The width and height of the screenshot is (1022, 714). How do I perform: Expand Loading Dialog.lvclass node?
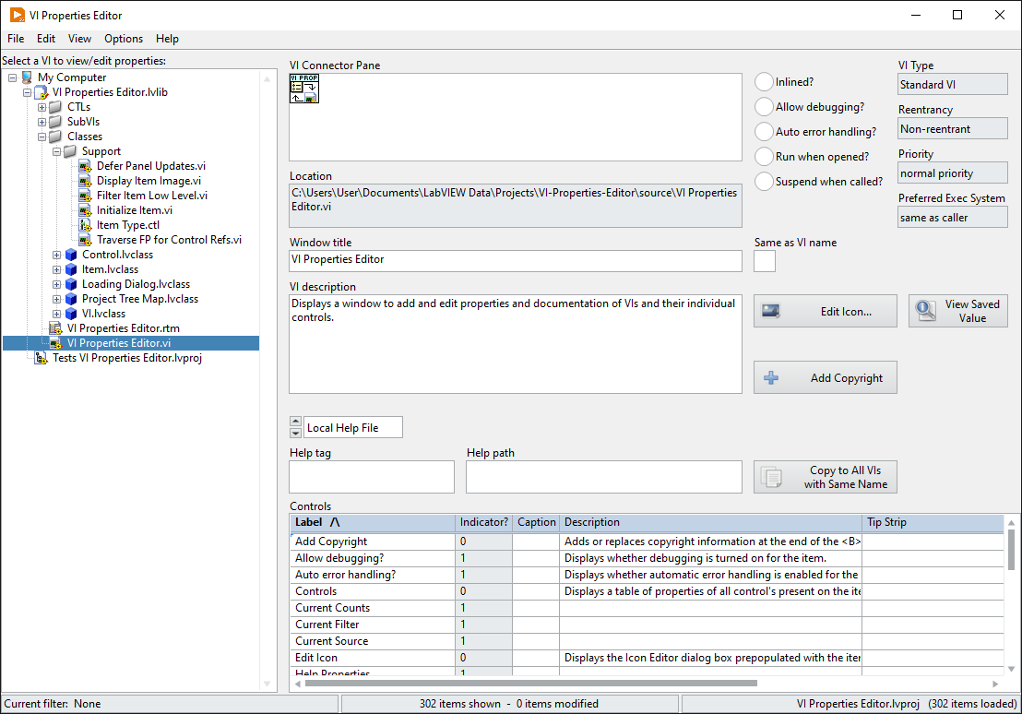point(56,284)
